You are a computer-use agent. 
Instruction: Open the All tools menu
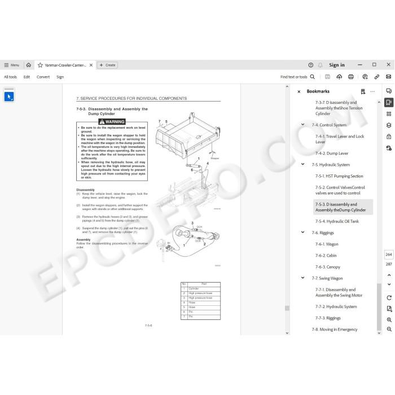[10, 77]
